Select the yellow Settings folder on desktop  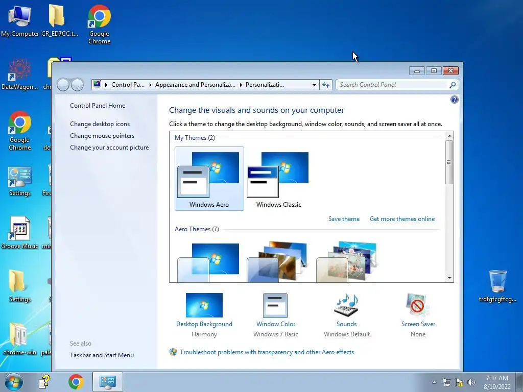tap(20, 286)
